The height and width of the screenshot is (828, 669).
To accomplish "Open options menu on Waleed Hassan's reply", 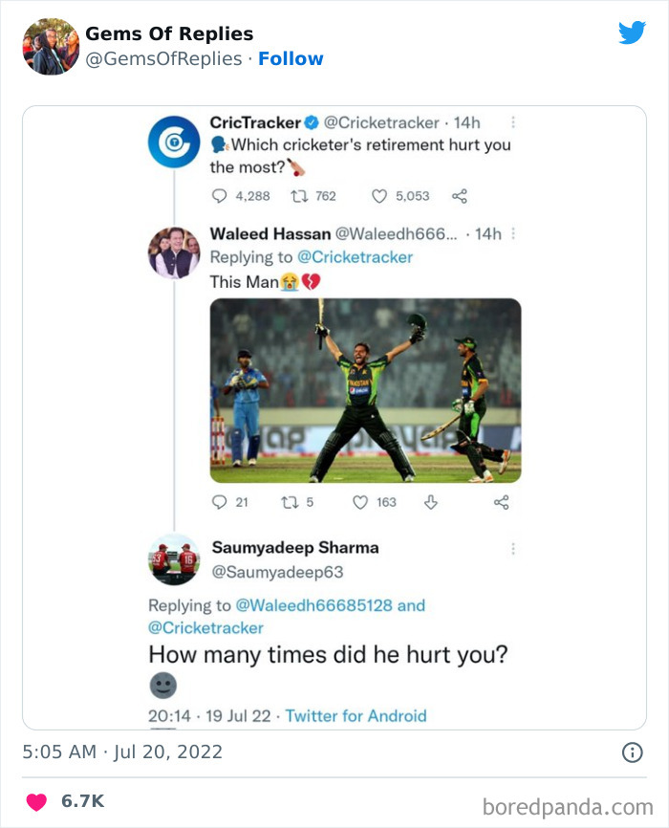I will tap(514, 234).
